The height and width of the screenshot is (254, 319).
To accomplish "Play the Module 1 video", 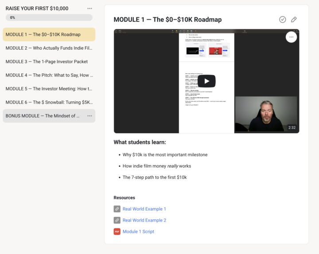I will click(x=206, y=81).
